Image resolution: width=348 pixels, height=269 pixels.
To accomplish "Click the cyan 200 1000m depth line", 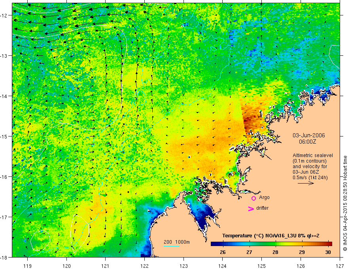I will [172, 246].
